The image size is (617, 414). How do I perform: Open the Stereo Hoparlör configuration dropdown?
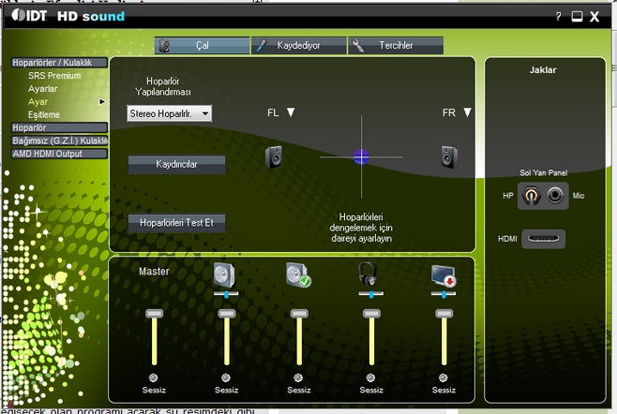170,113
